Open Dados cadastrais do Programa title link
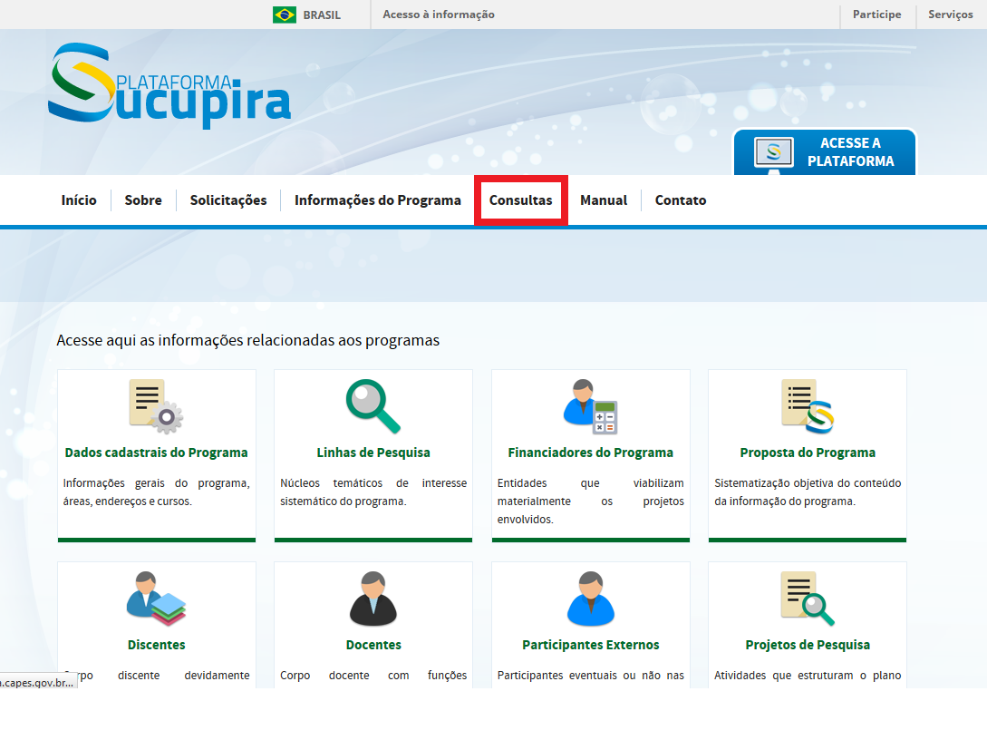The height and width of the screenshot is (740, 987). coord(156,453)
